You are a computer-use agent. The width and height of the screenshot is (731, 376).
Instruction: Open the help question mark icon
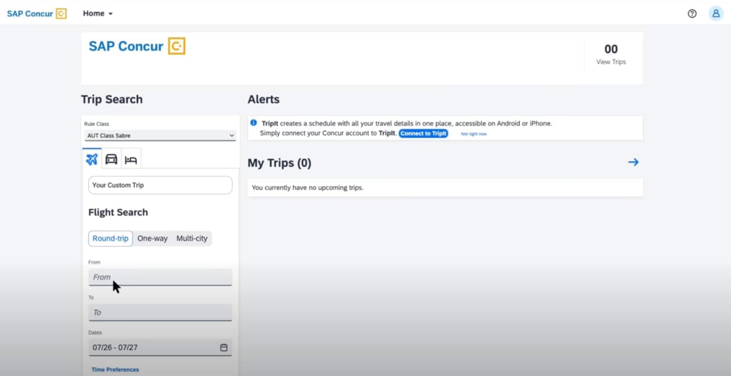pos(692,13)
